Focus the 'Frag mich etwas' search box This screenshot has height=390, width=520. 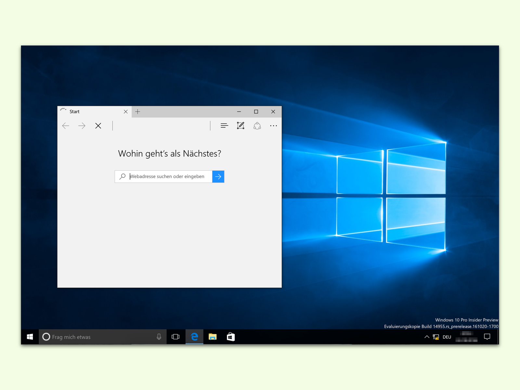pos(103,337)
